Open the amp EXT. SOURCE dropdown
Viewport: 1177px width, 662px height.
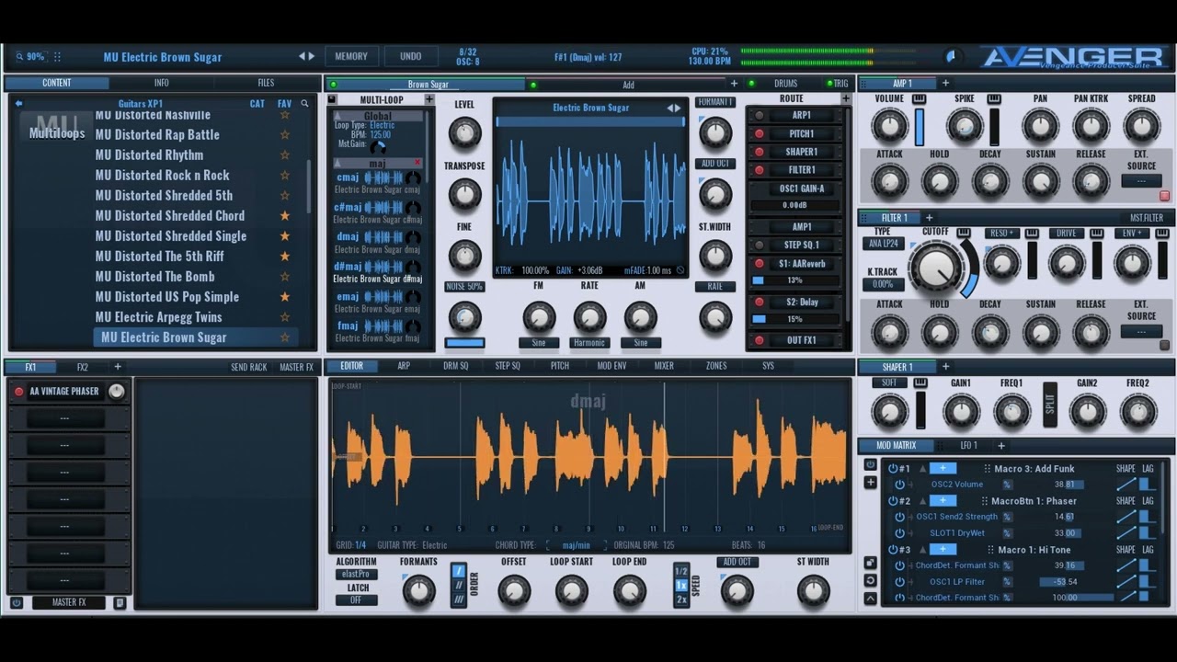1141,181
